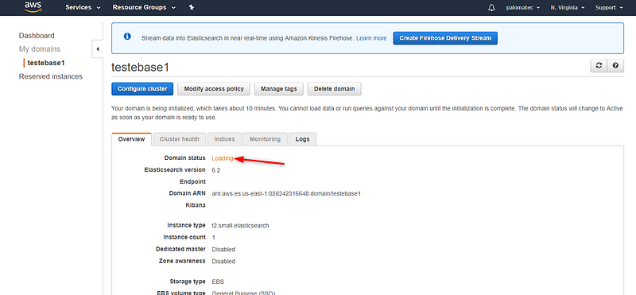Switch to the Indices tab
Viewport: 636px width, 295px height.
point(224,139)
